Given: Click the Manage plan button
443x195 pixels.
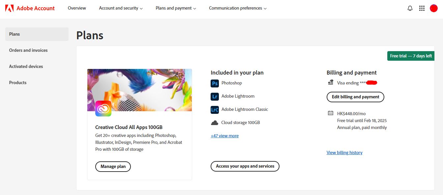Looking at the screenshot, I should pyautogui.click(x=113, y=167).
